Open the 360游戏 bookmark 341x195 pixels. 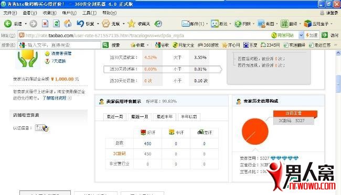coord(208,45)
